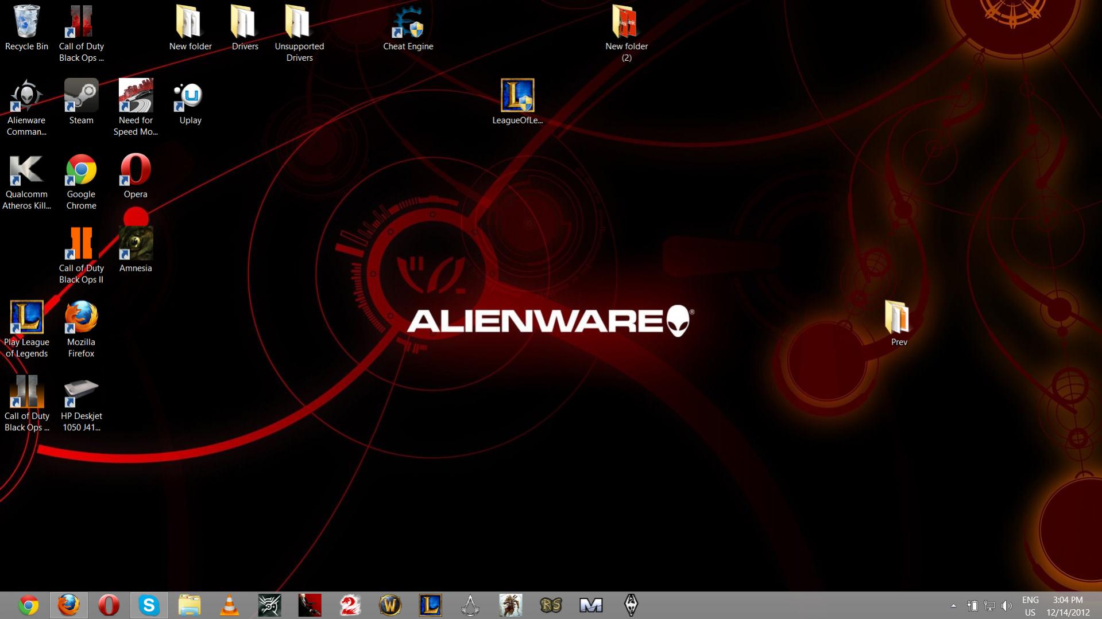This screenshot has width=1102, height=619.
Task: Show hidden system tray icons
Action: click(954, 605)
